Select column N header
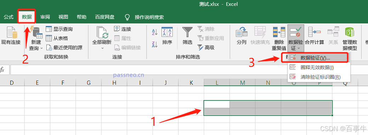Screen dimensions: 368x135 [268, 82]
